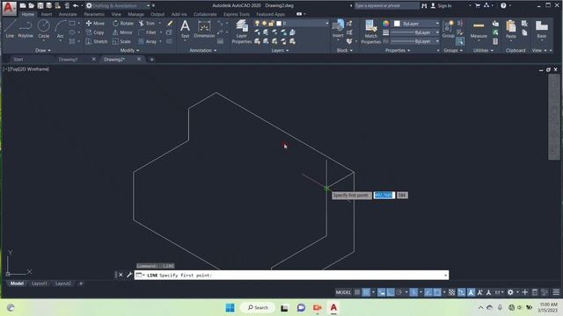Toggle object snap tracking in status bar
The image size is (563, 316).
click(x=428, y=292)
